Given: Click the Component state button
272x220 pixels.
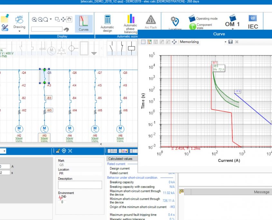Looking at the screenshot, I should (201, 26).
